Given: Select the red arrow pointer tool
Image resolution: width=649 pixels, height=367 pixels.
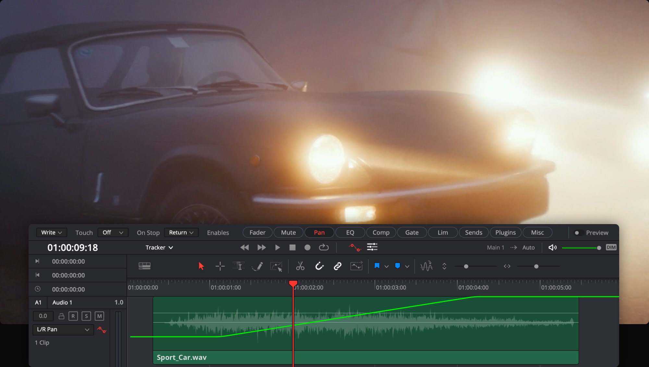Looking at the screenshot, I should 201,266.
